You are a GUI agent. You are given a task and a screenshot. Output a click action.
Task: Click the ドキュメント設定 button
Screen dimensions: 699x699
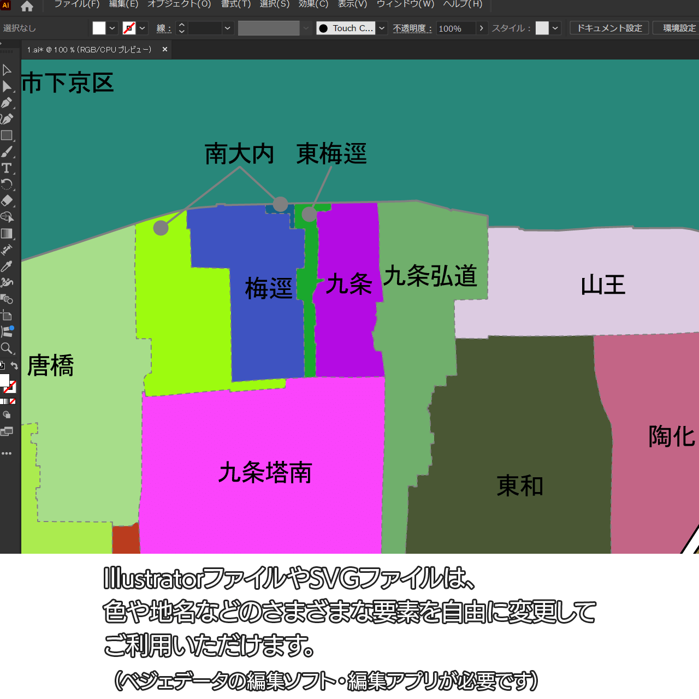[x=609, y=28]
